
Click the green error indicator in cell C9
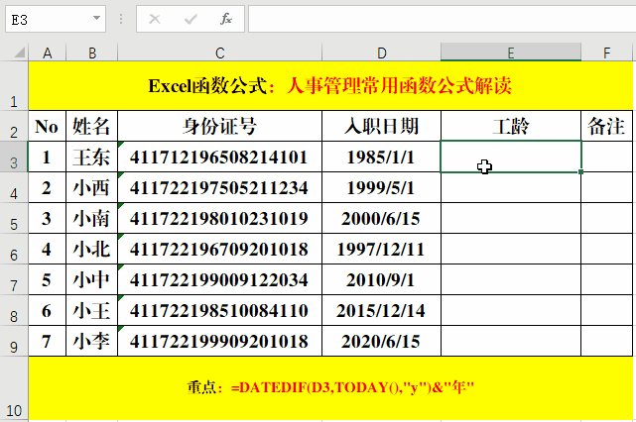click(120, 329)
